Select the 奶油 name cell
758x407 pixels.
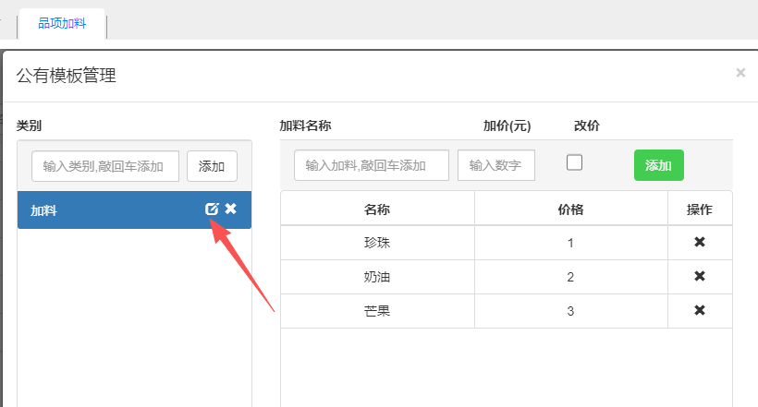click(377, 277)
